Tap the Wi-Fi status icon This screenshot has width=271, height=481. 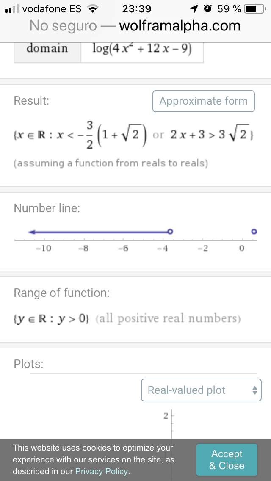[x=91, y=8]
